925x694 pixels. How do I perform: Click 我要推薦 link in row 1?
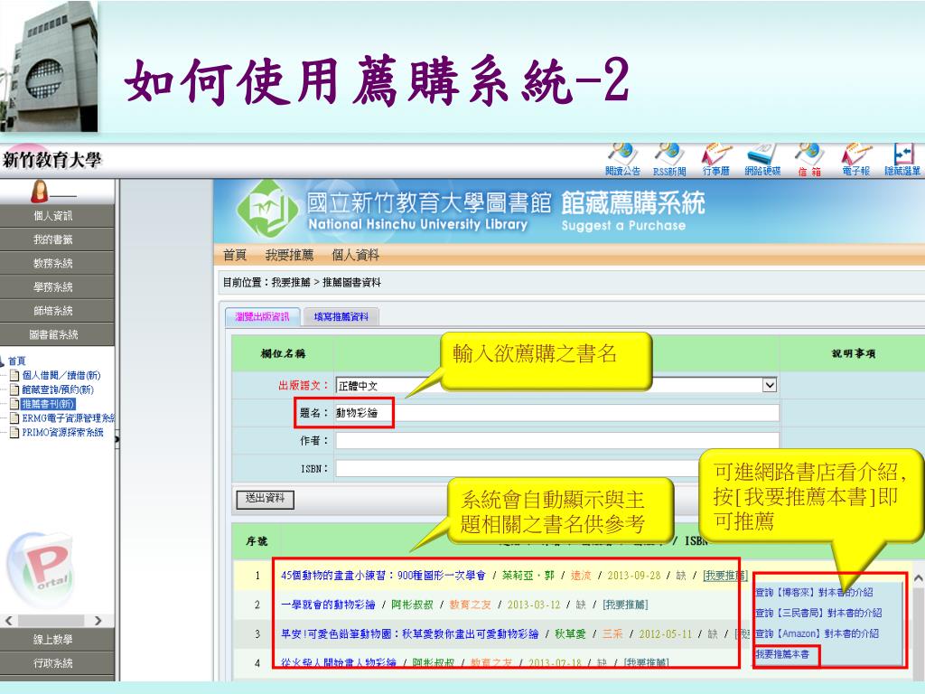point(725,576)
